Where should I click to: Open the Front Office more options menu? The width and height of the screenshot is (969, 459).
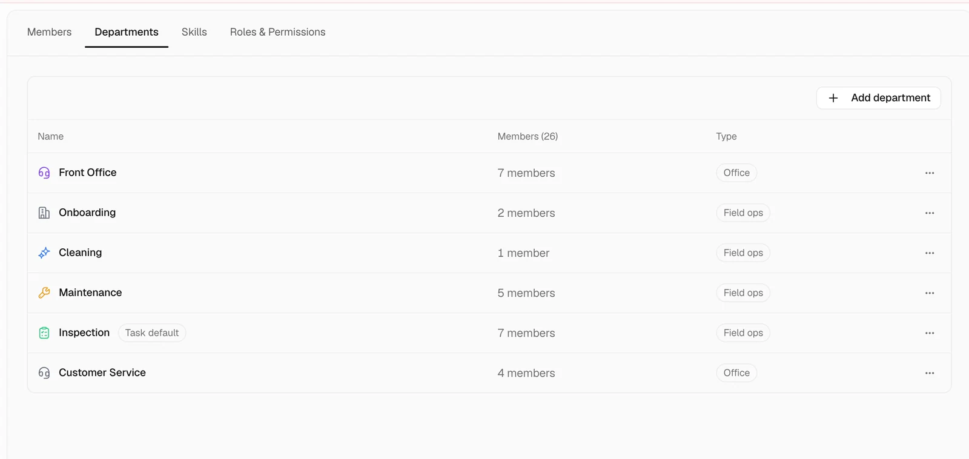tap(930, 173)
